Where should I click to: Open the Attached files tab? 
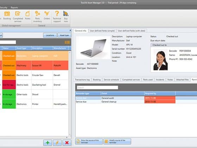coord(182,80)
